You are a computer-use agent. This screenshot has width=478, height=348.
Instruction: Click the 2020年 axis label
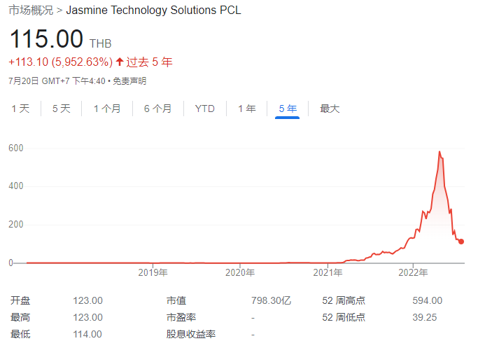(240, 272)
